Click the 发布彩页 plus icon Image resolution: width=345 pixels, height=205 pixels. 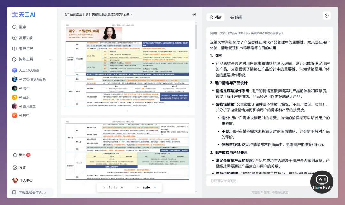(x=14, y=38)
